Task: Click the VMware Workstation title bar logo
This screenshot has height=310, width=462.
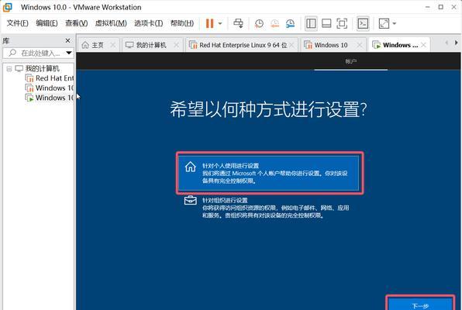Action: (x=8, y=7)
